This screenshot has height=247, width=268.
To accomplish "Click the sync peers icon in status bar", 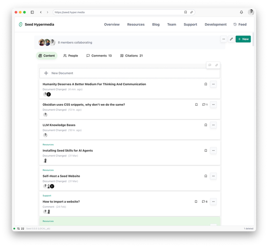I will (x=18, y=228).
